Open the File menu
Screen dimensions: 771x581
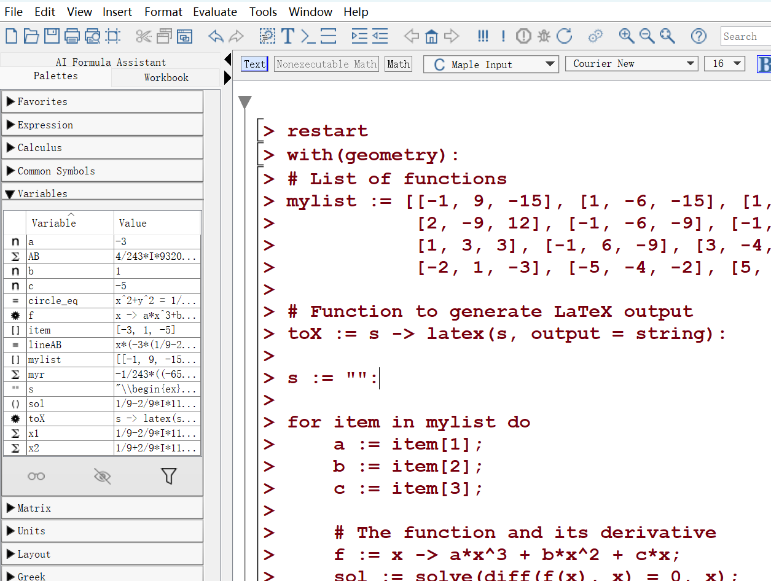[14, 12]
